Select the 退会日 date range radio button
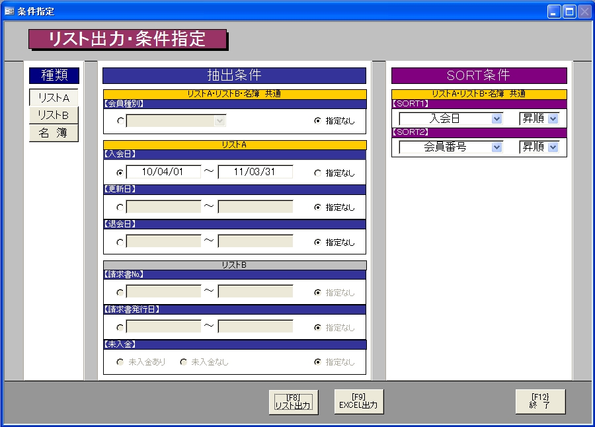This screenshot has width=595, height=427. tap(120, 242)
